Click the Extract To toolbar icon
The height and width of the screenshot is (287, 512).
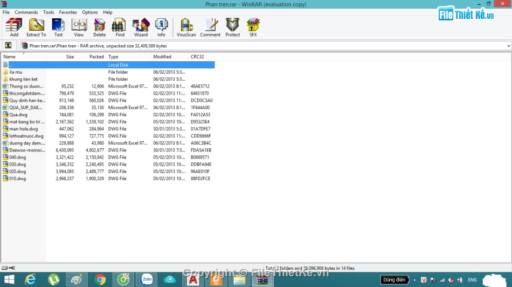[x=36, y=27]
